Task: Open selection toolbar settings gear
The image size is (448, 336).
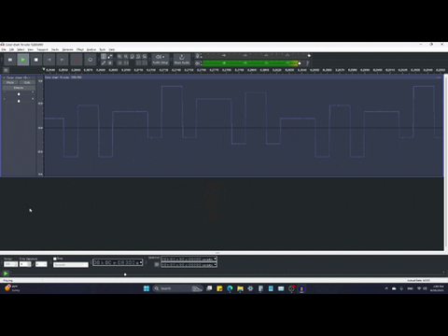Action: 157,264
